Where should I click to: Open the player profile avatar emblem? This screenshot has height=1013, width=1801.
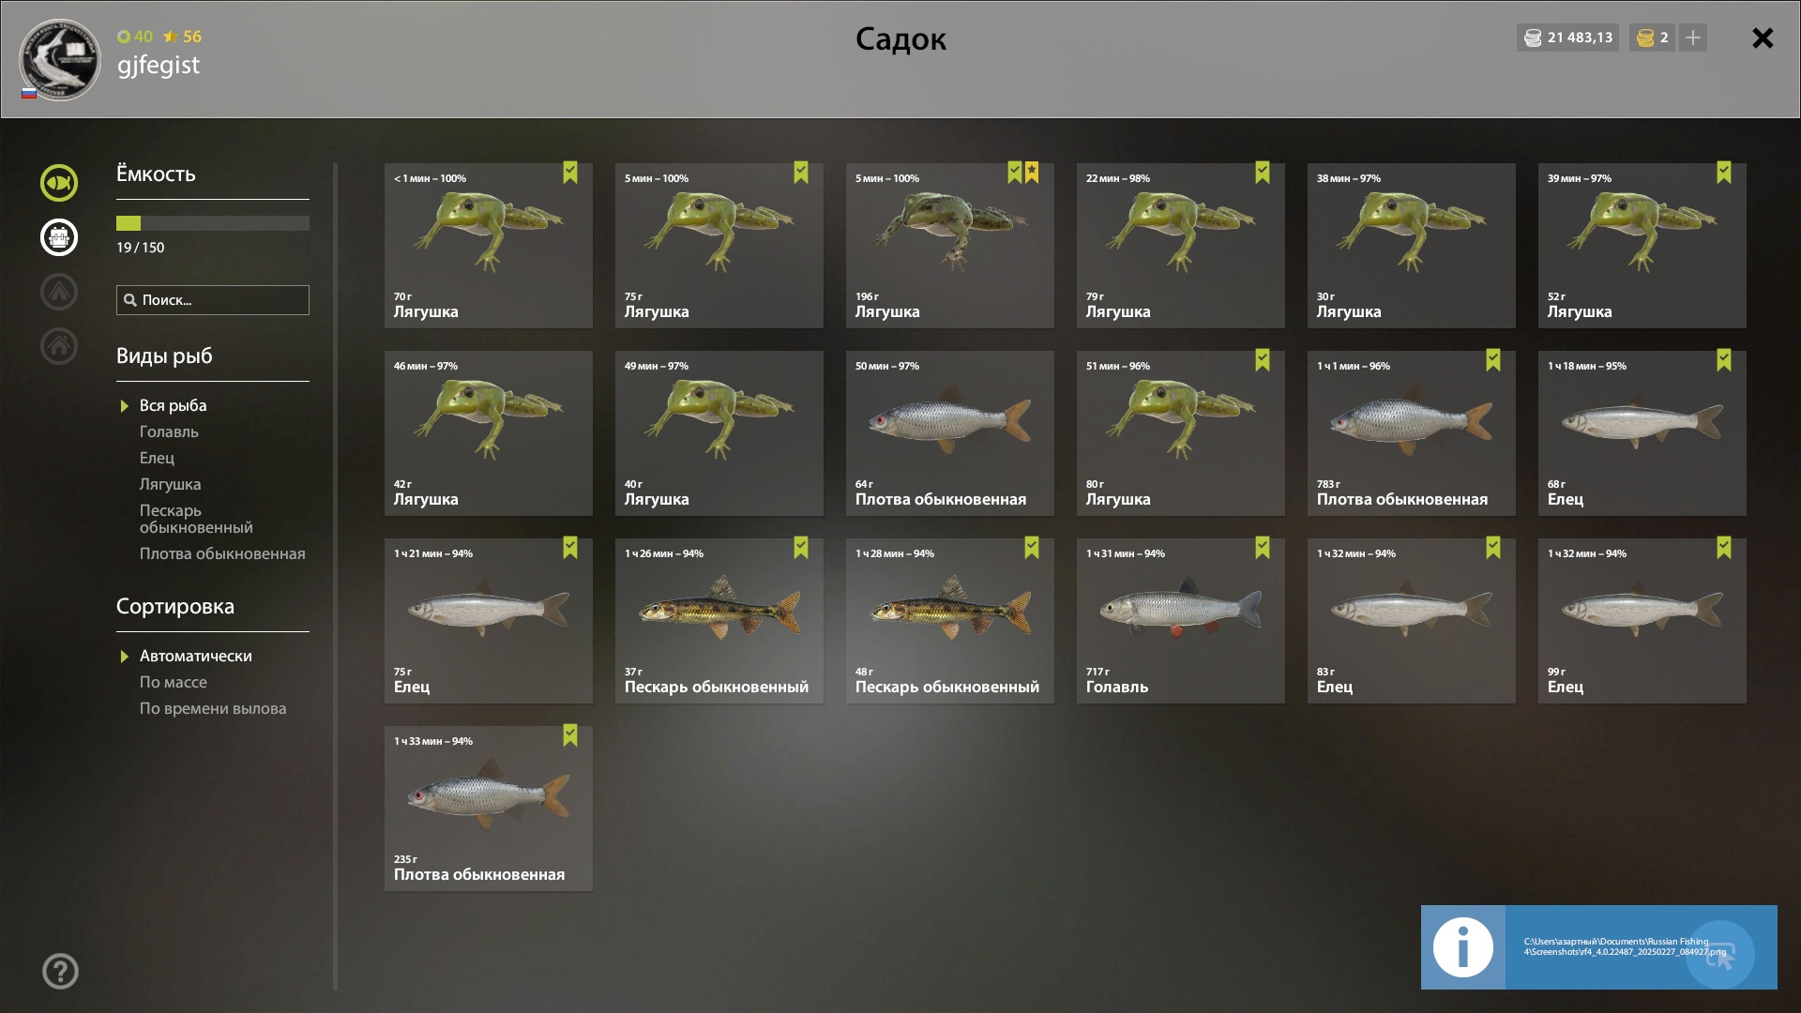click(59, 60)
